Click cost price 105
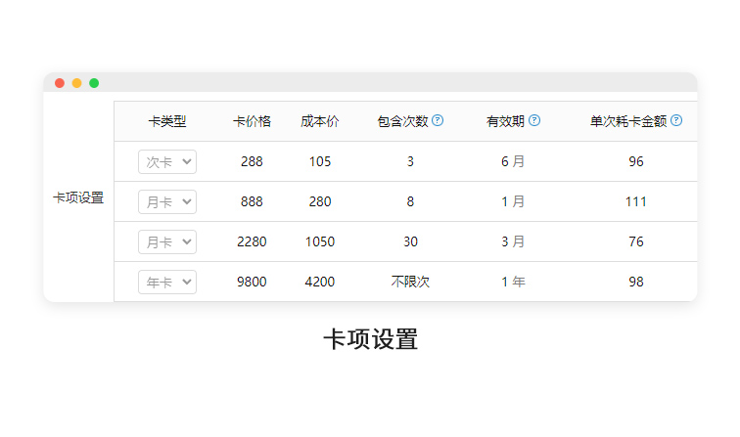Image resolution: width=740 pixels, height=437 pixels. click(319, 161)
